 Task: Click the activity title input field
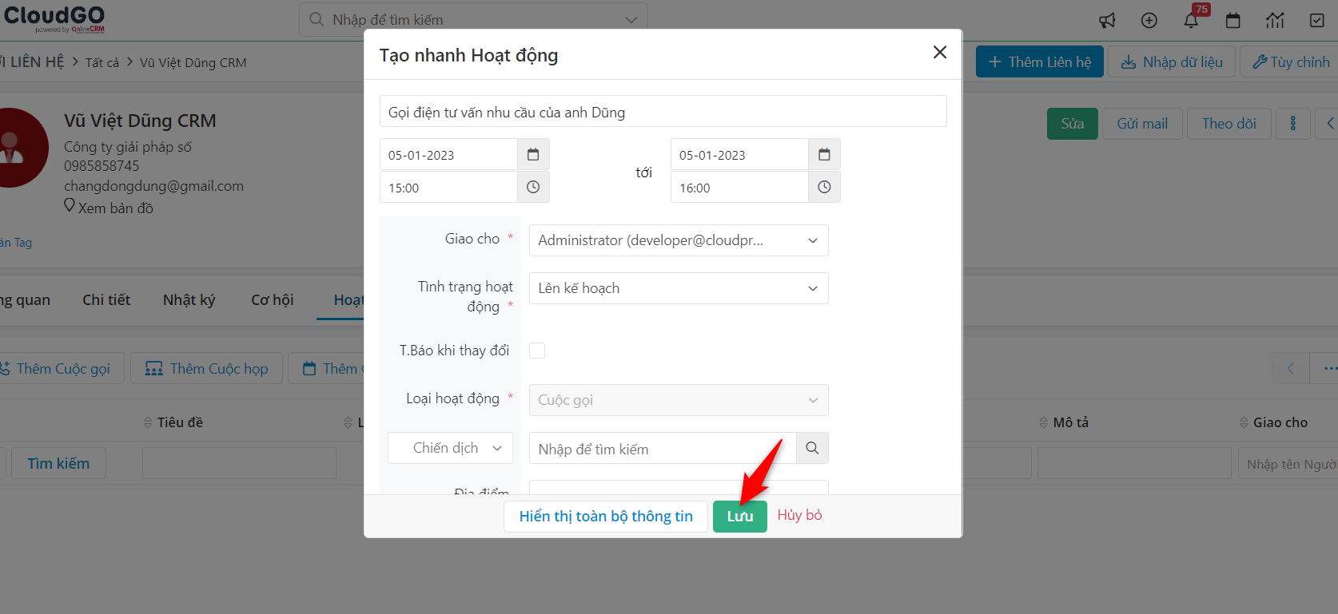tap(663, 112)
